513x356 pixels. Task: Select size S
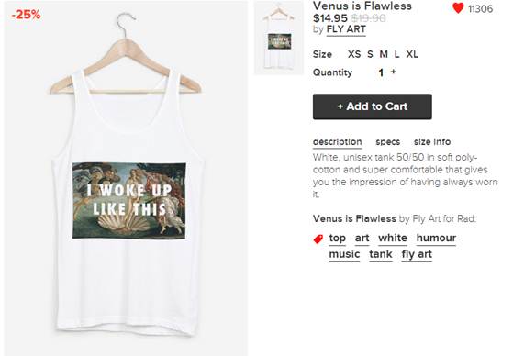pyautogui.click(x=370, y=54)
